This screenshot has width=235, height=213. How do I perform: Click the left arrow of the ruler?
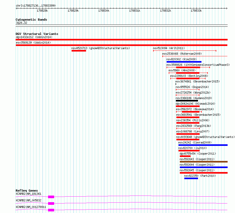(x=16, y=8)
